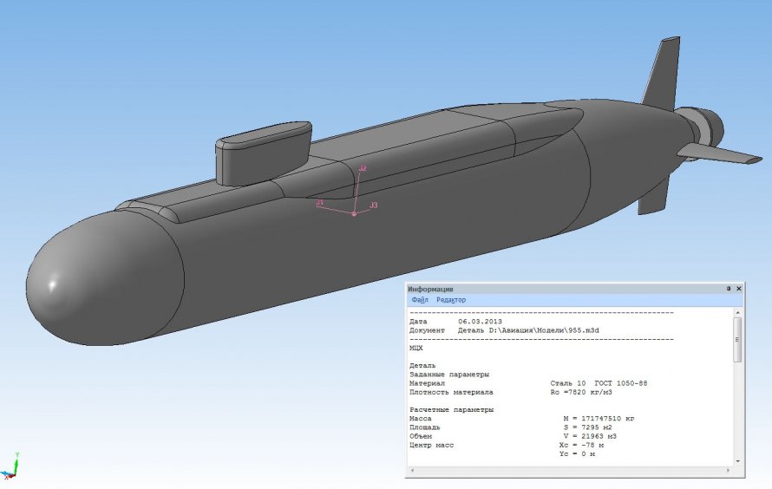Screen dimensions: 772x489
Task: Click the horizontal scrollbar right arrow
Action: pos(729,470)
